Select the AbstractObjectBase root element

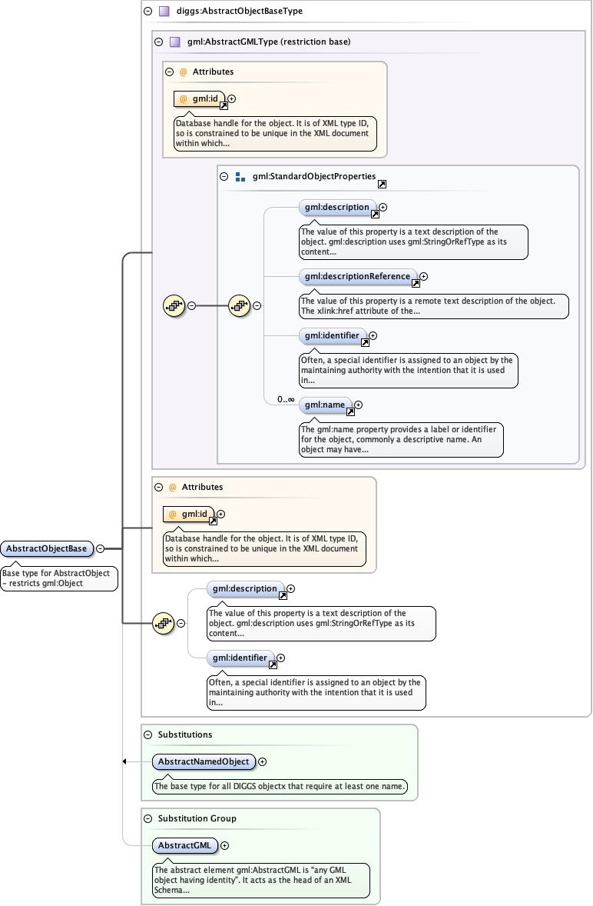[x=47, y=548]
